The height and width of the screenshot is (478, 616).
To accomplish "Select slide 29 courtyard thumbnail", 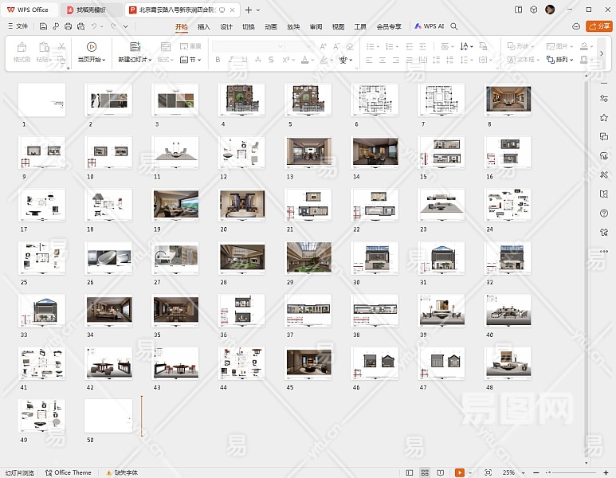I will [x=308, y=258].
